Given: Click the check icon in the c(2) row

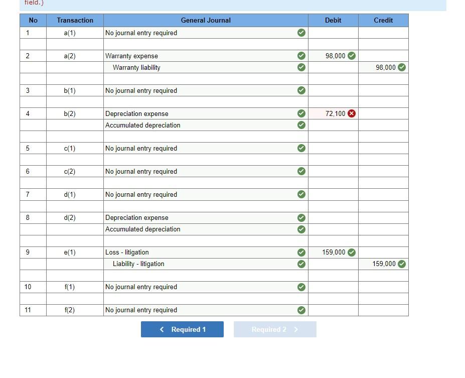Looking at the screenshot, I should pos(301,171).
